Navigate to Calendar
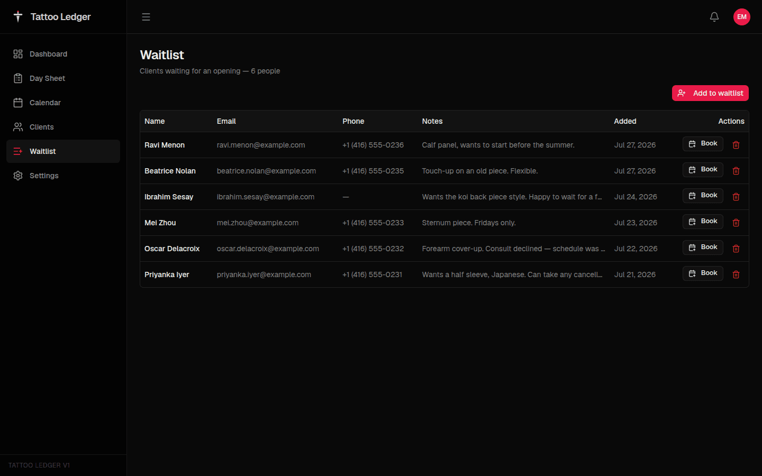Viewport: 762px width, 476px height. [x=63, y=103]
